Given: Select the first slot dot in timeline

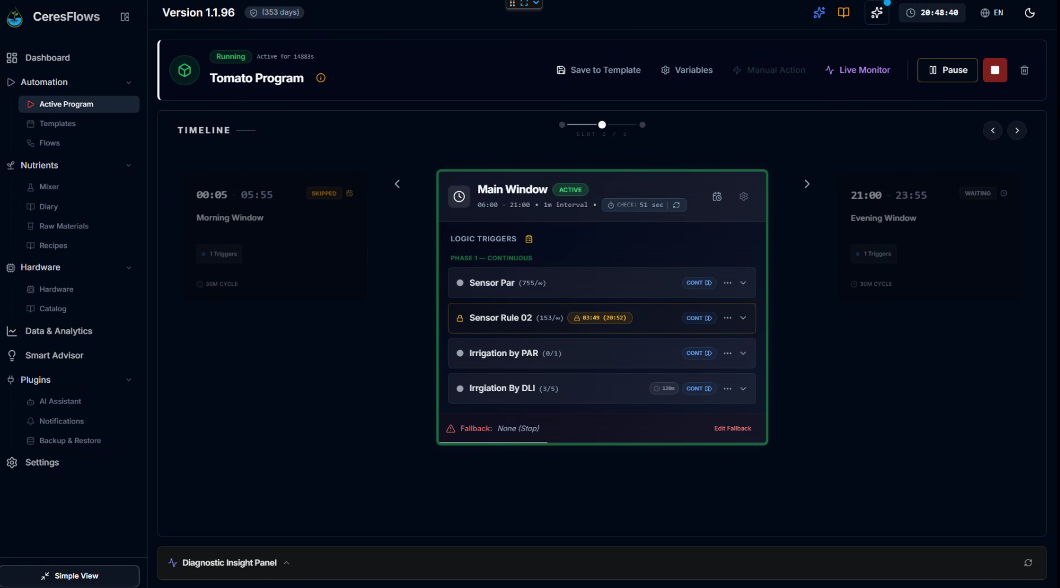Looking at the screenshot, I should (562, 125).
